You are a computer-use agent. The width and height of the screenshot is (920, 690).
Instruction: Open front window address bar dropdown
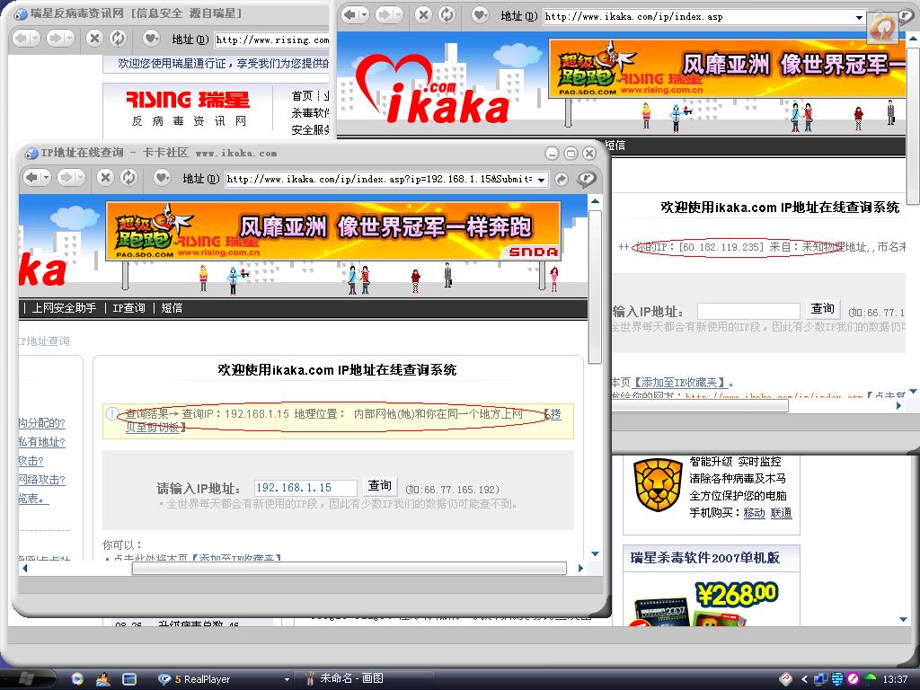coord(542,180)
